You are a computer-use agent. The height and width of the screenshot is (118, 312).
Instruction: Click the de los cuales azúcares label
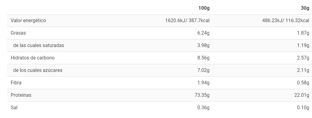coord(38,70)
